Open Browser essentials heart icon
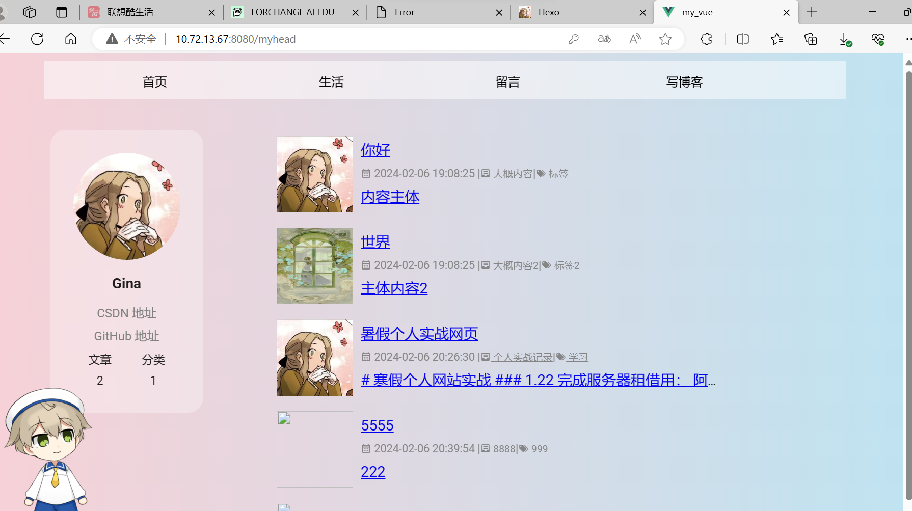Viewport: 912px width, 511px height. click(x=877, y=39)
